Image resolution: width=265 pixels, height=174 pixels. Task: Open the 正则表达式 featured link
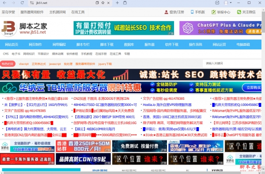[39, 64]
